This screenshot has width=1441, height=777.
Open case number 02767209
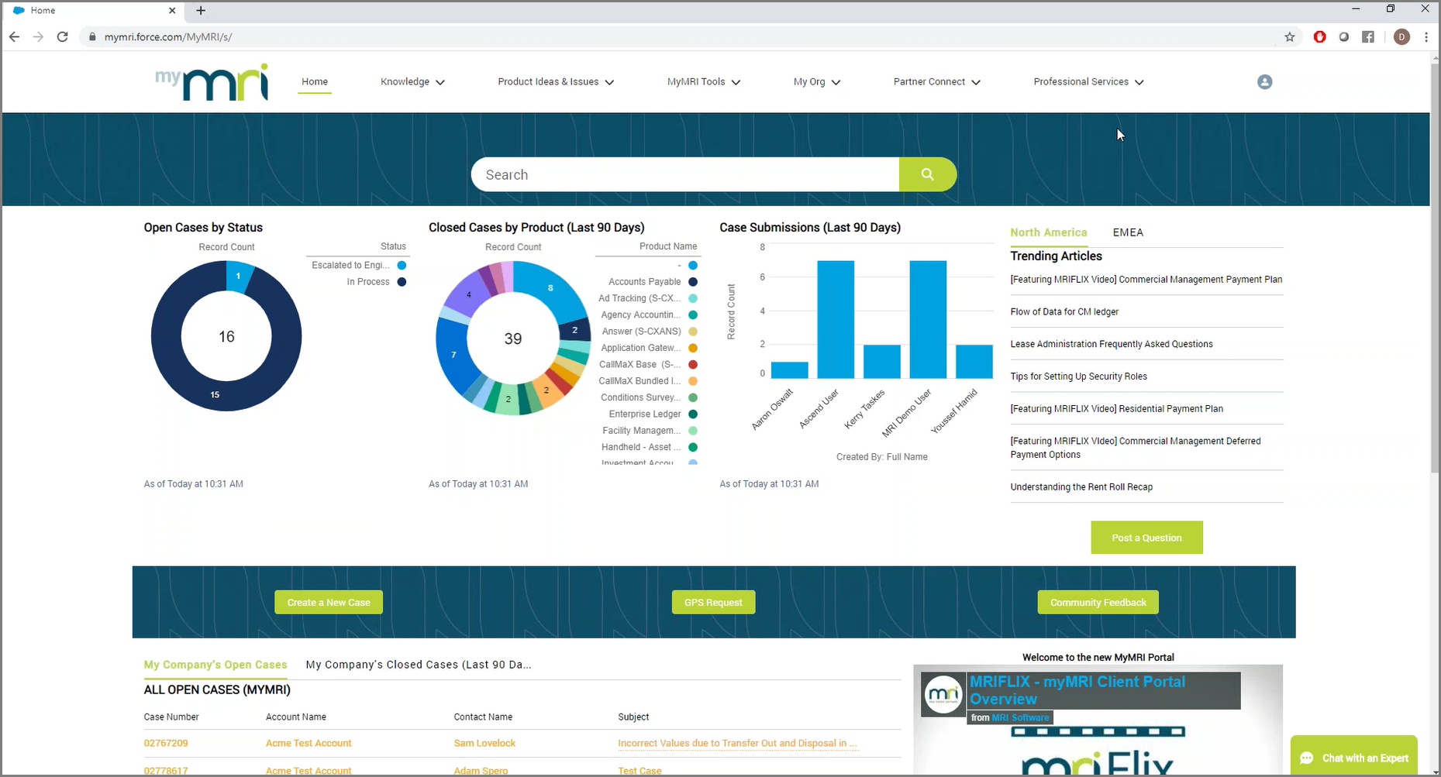[x=166, y=743]
